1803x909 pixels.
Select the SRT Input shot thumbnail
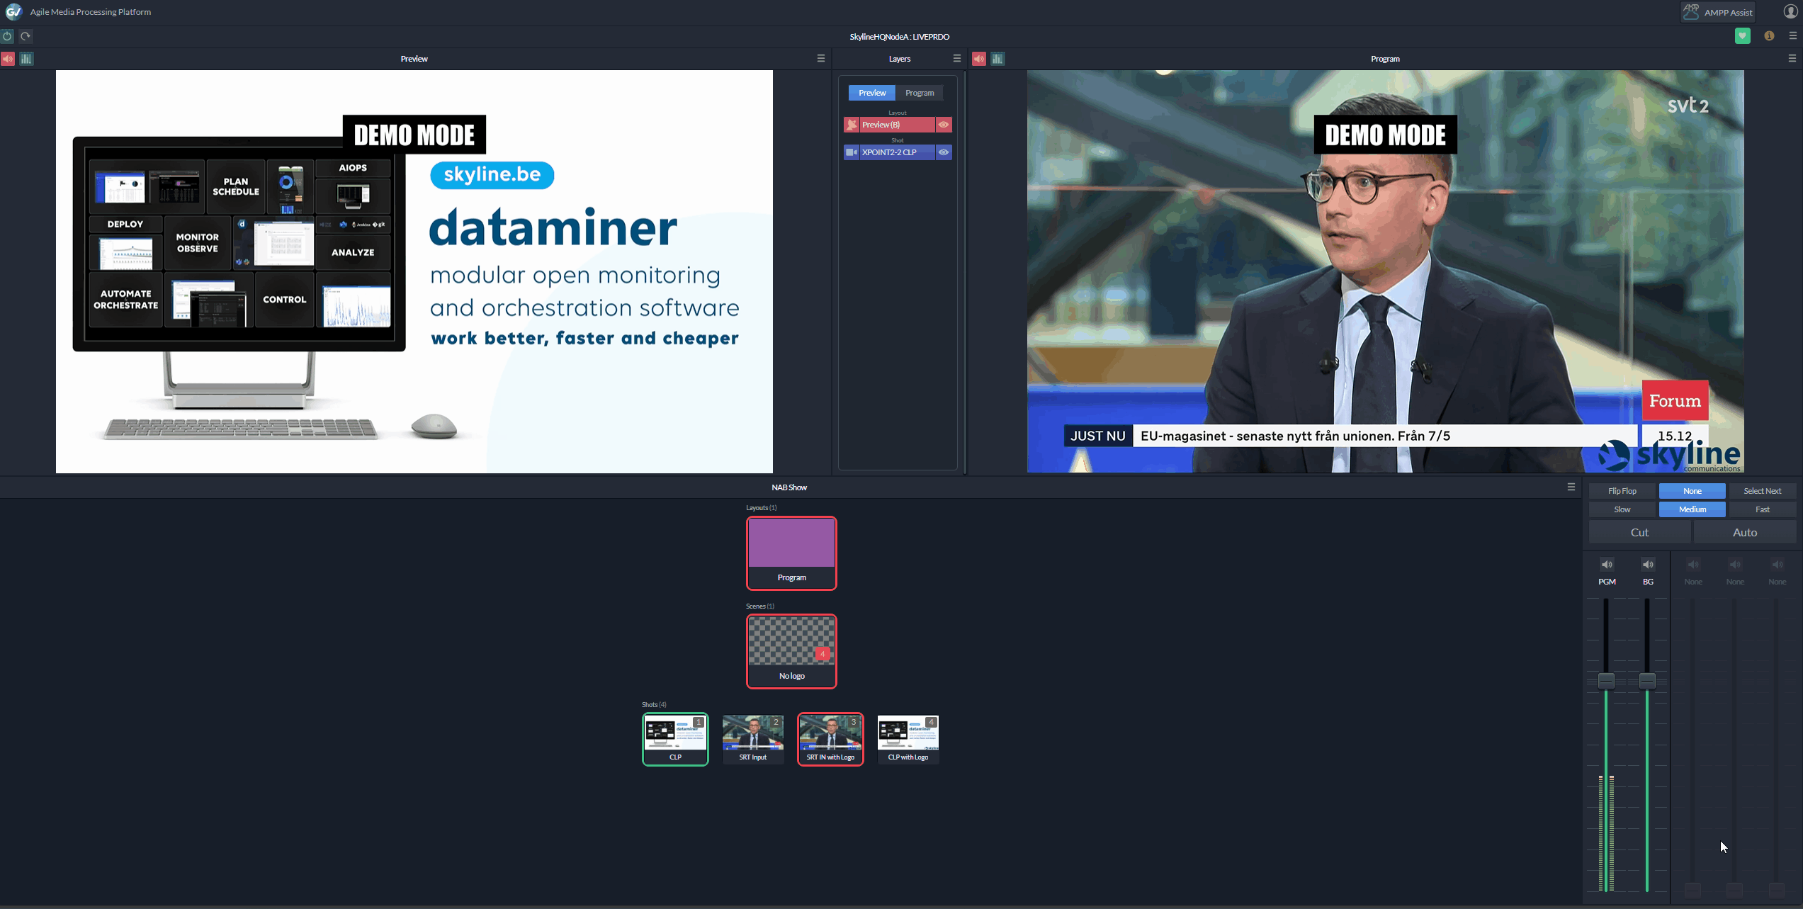point(753,739)
